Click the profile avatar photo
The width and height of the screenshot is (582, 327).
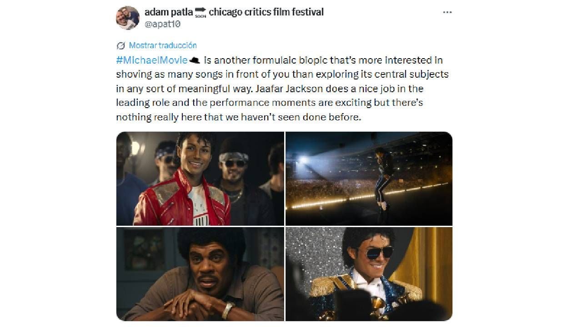128,18
